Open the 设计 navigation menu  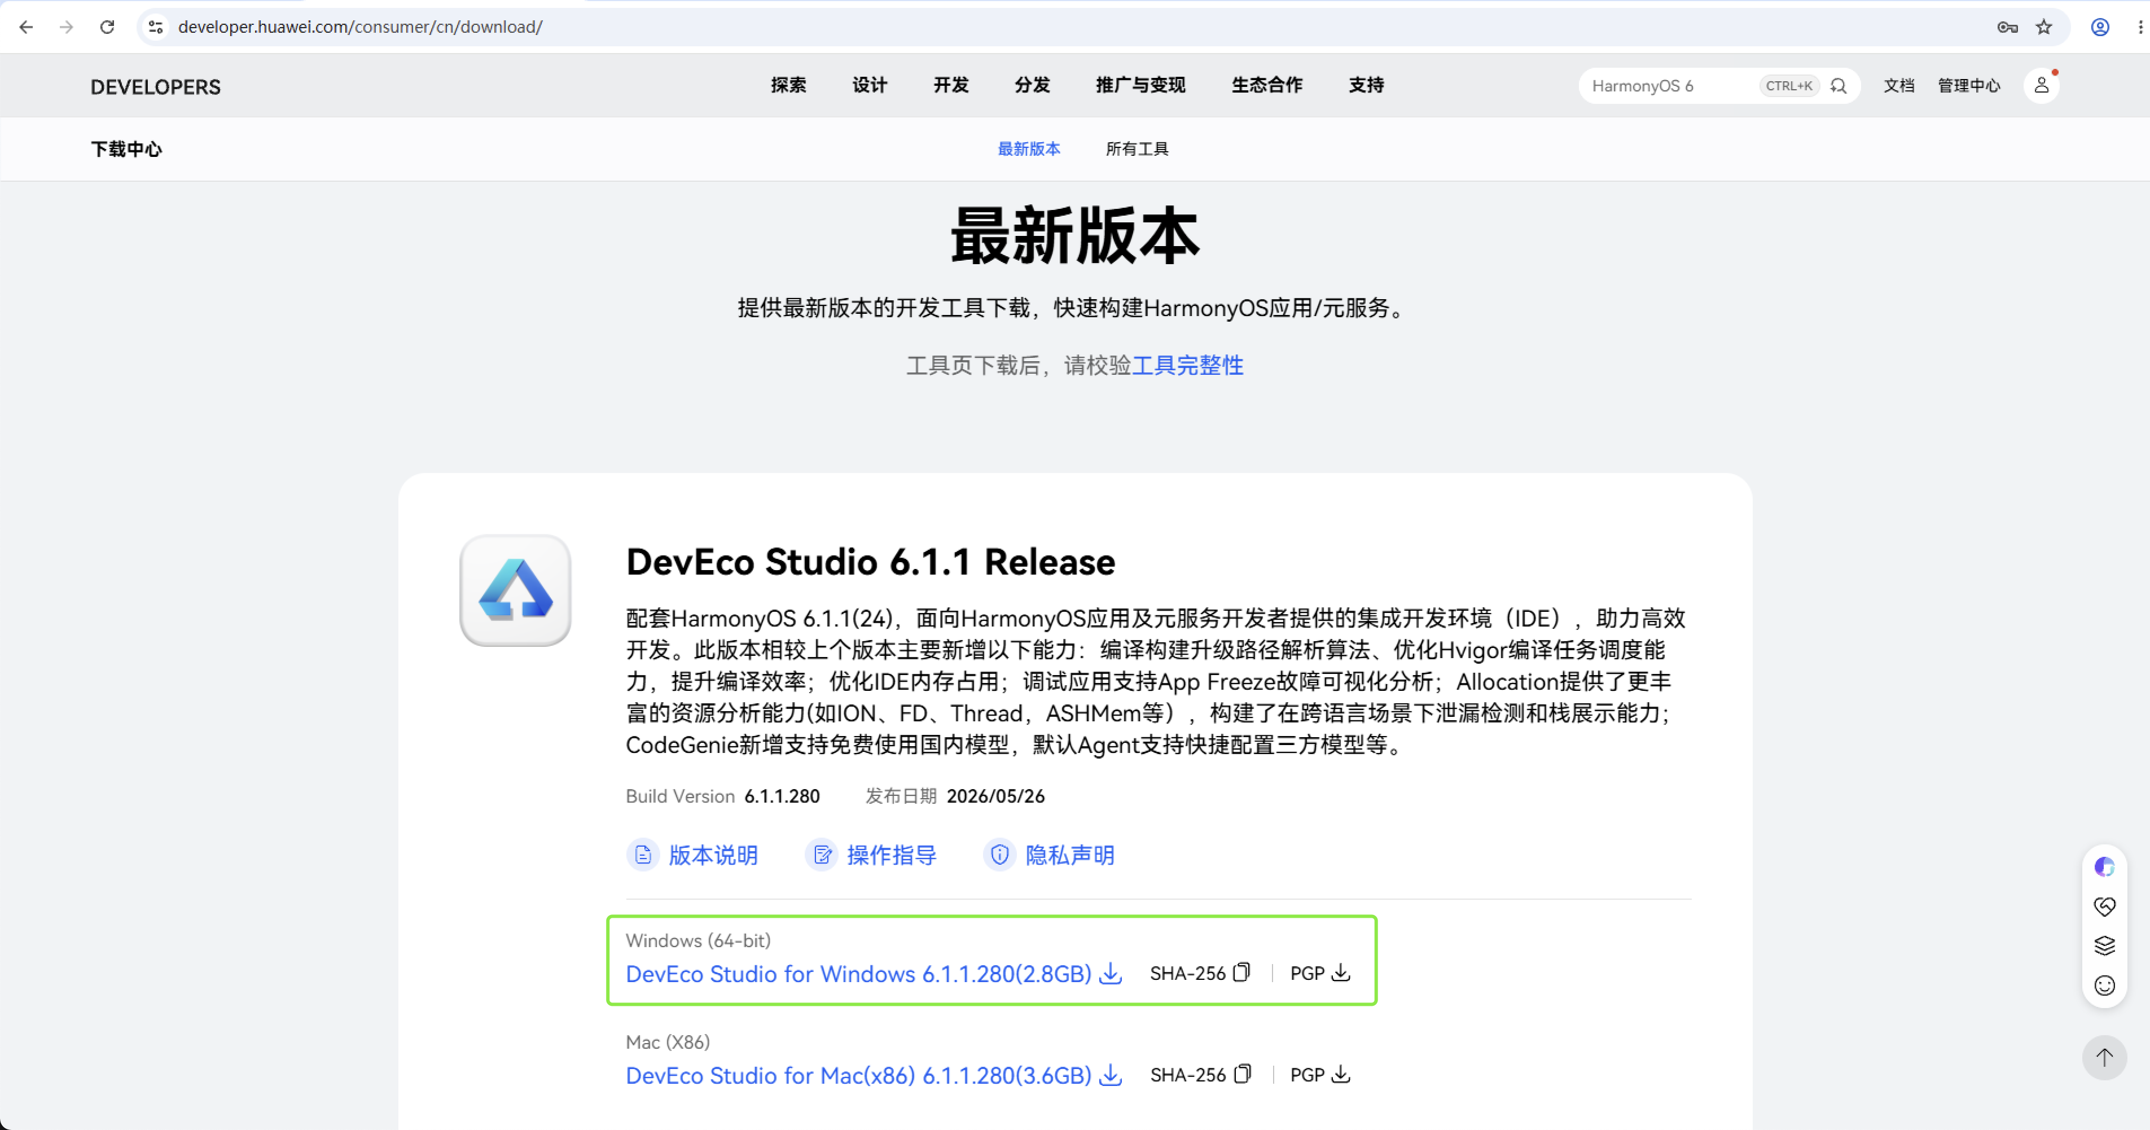coord(870,85)
